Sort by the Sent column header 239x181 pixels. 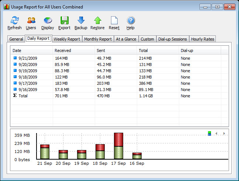tap(116, 51)
